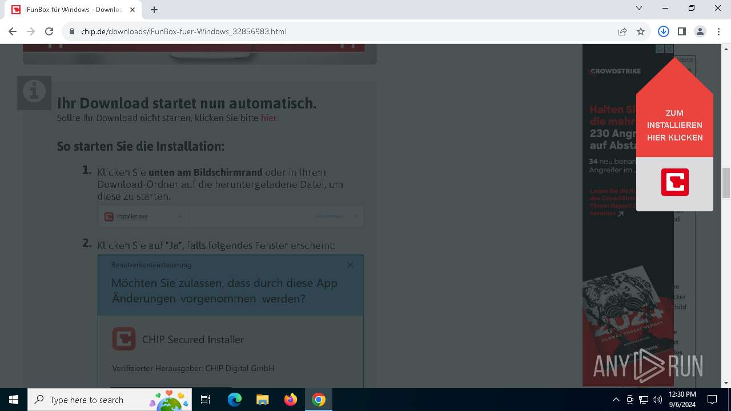Open volume control tray icon
The width and height of the screenshot is (731, 411).
coord(657,400)
